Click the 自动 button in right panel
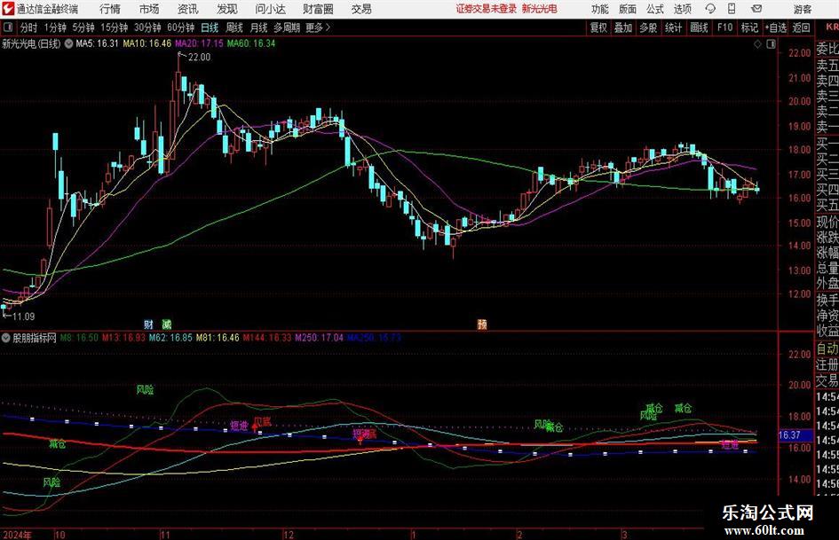The height and width of the screenshot is (540, 839). 827,348
